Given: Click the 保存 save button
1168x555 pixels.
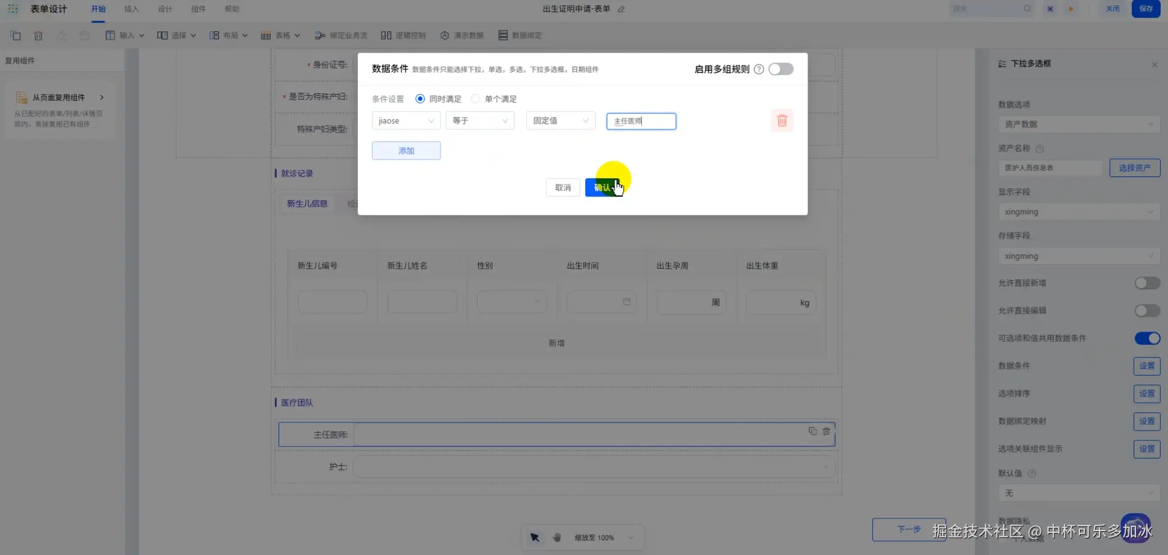Looking at the screenshot, I should (x=1146, y=9).
